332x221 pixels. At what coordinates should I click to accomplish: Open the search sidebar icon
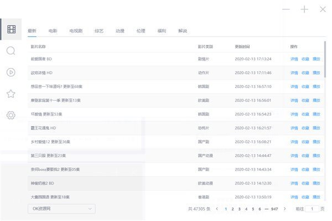pyautogui.click(x=11, y=51)
